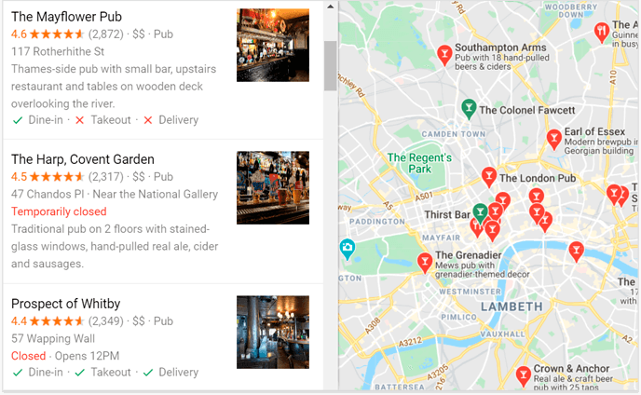Open Prospect of Whitby listing title

click(x=66, y=304)
